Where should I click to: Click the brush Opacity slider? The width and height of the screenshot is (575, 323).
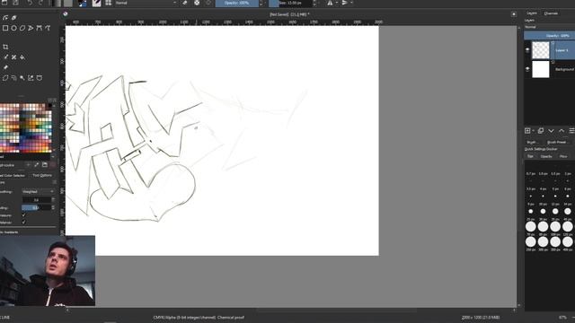237,3
